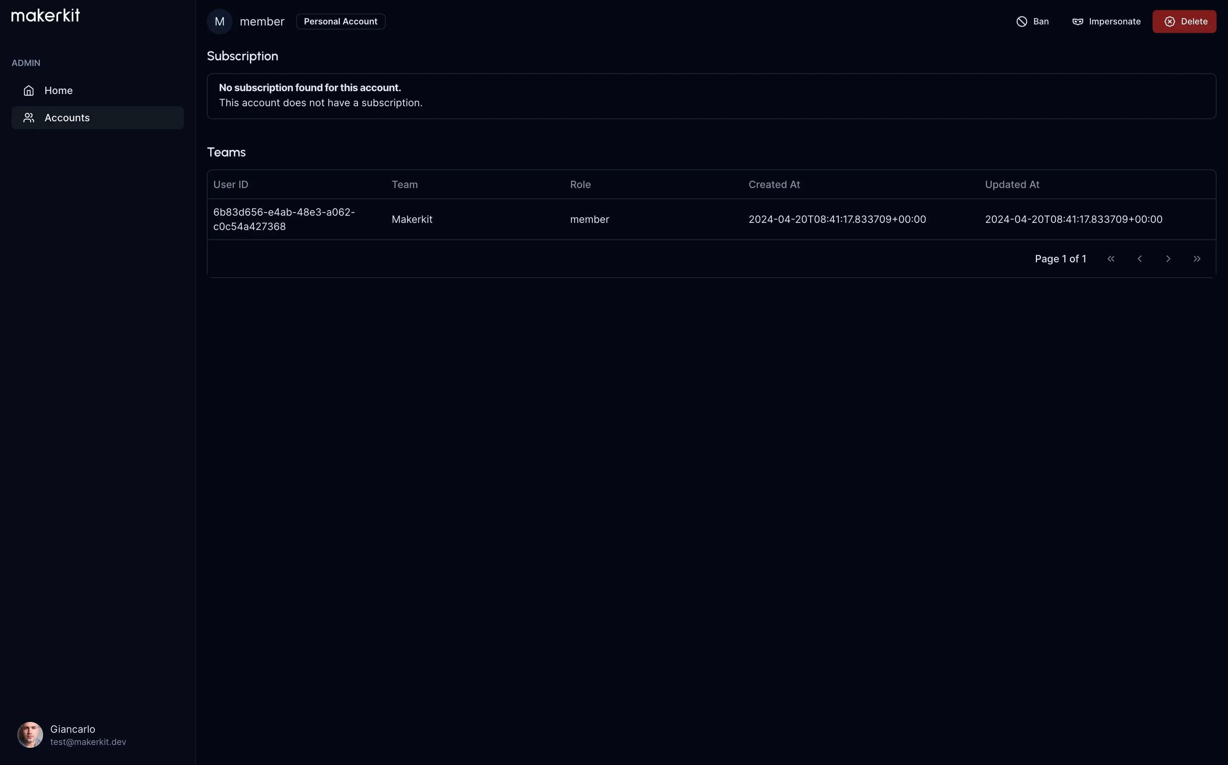Open the Home admin menu item
The height and width of the screenshot is (765, 1228).
click(x=59, y=90)
